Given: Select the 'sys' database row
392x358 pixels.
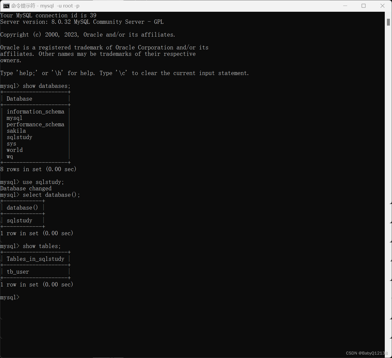Looking at the screenshot, I should 11,144.
